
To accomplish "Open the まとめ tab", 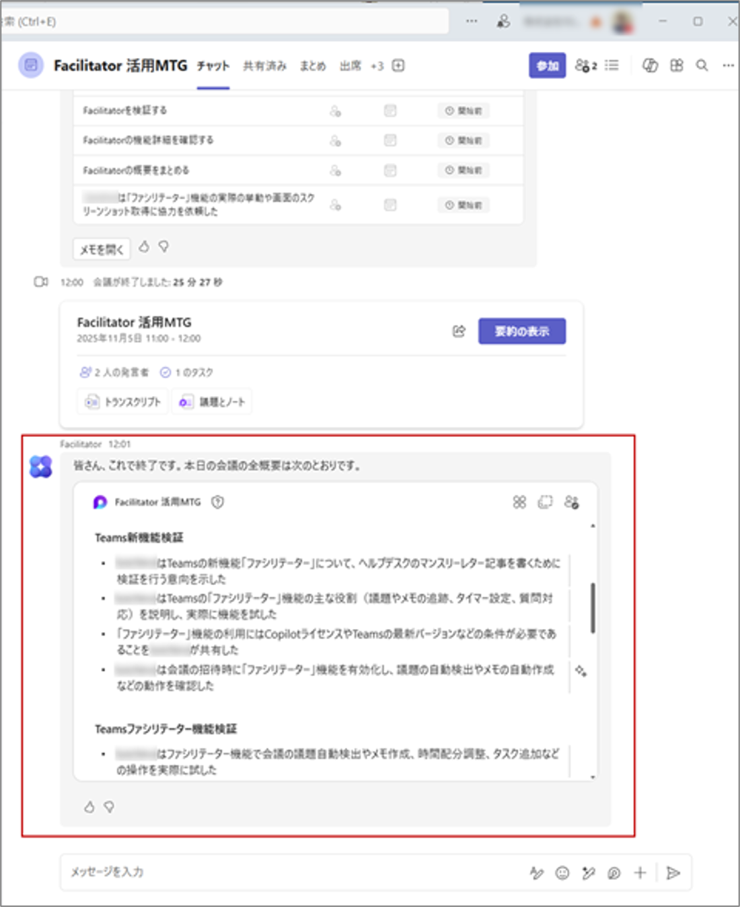I will click(x=313, y=66).
